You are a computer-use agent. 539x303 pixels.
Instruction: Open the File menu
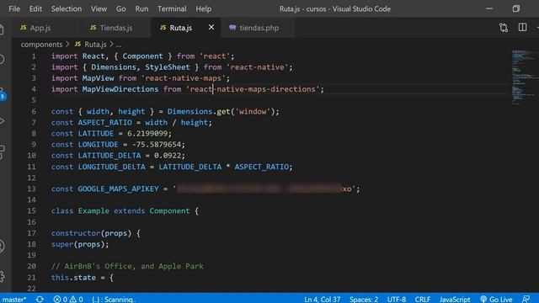coord(14,9)
